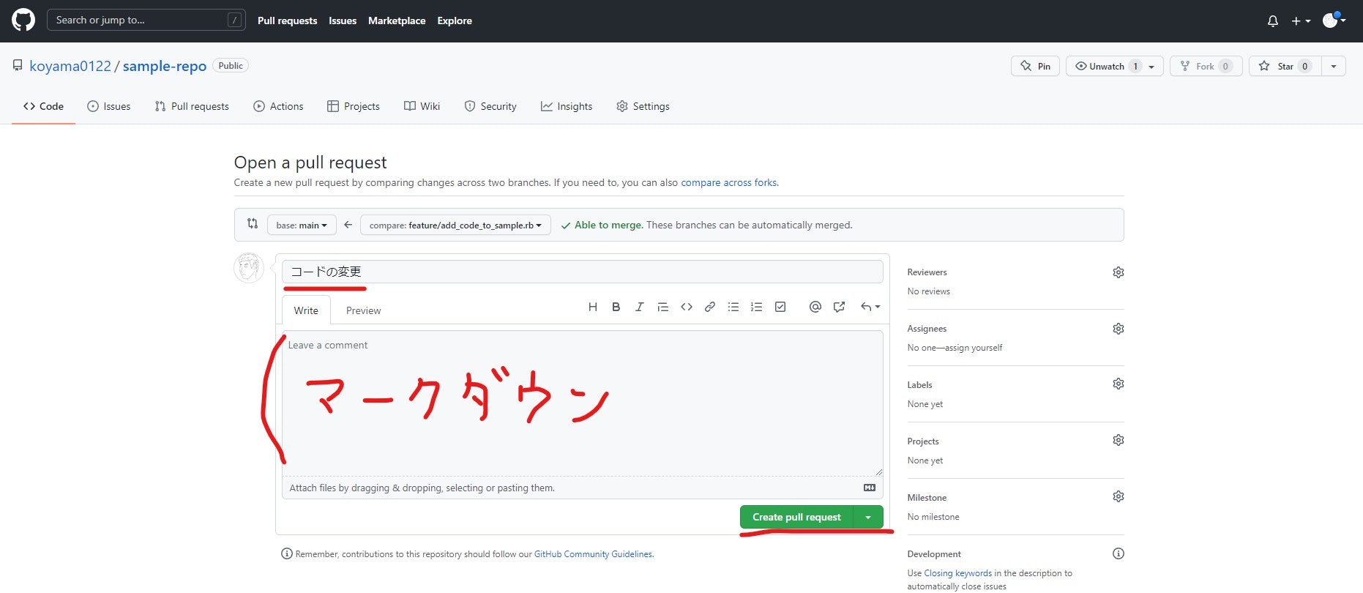Fork the repository
This screenshot has height=593, width=1363.
(x=1206, y=66)
